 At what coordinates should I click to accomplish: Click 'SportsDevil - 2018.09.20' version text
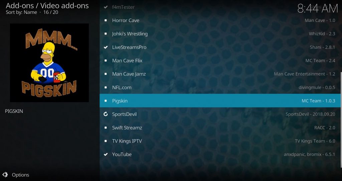[x=310, y=114]
